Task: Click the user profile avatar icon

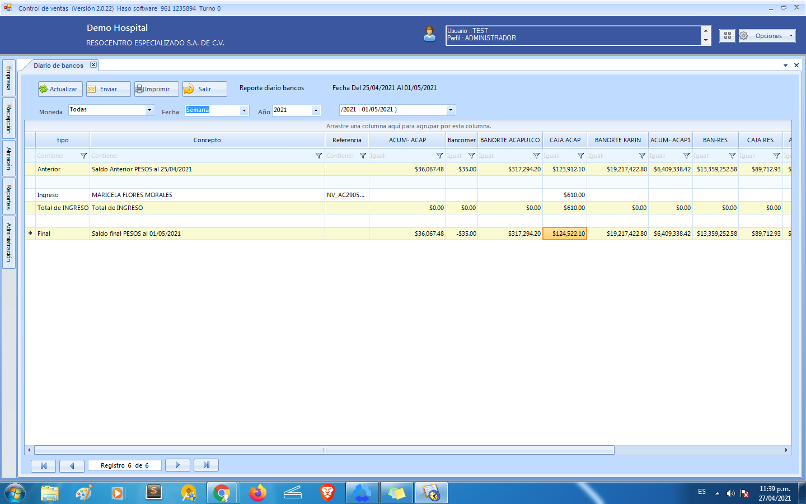Action: click(x=429, y=34)
